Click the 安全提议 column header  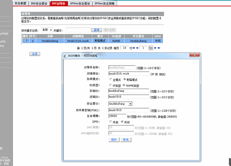click(x=138, y=36)
